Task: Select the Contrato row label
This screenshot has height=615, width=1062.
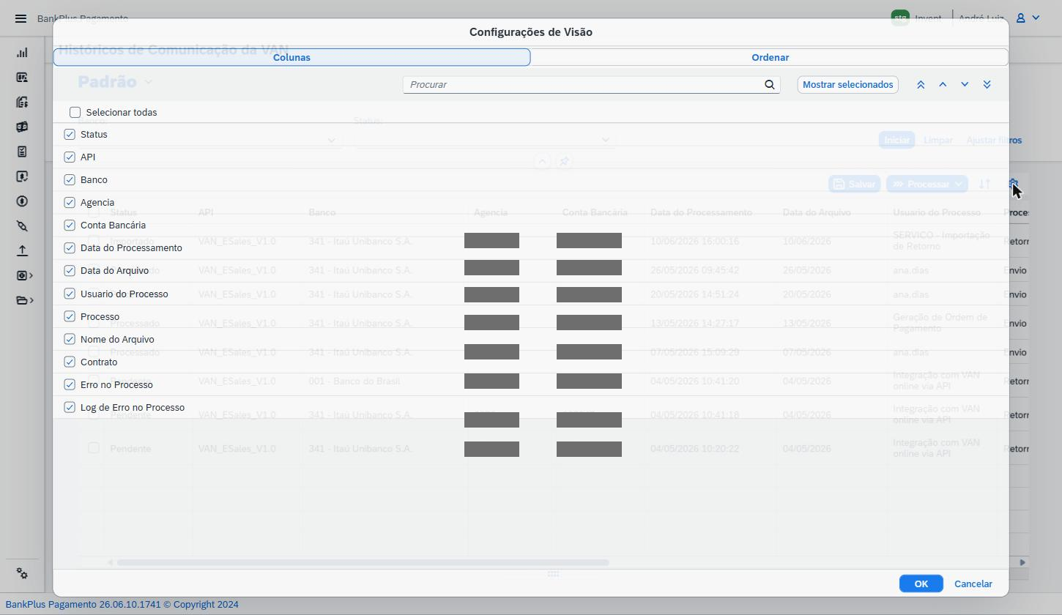Action: tap(99, 362)
